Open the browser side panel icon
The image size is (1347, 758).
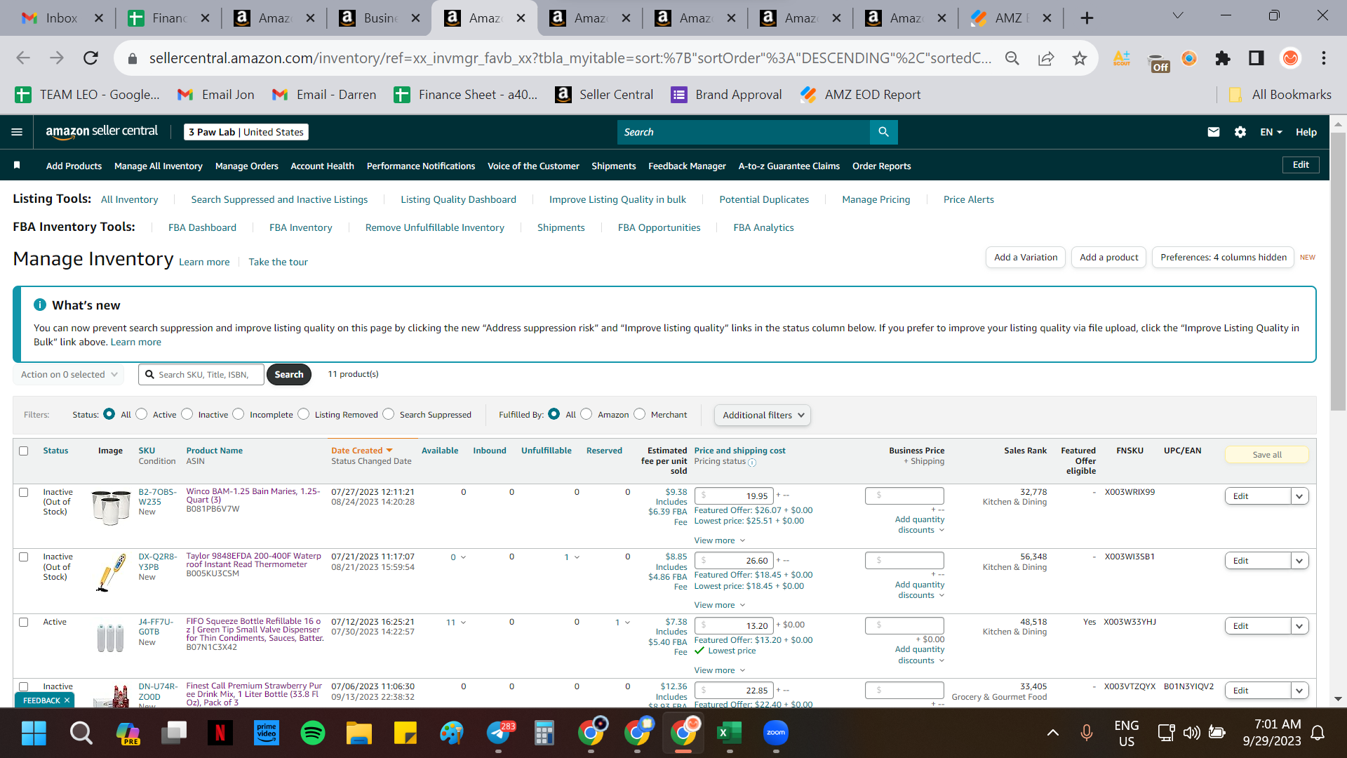1256,58
